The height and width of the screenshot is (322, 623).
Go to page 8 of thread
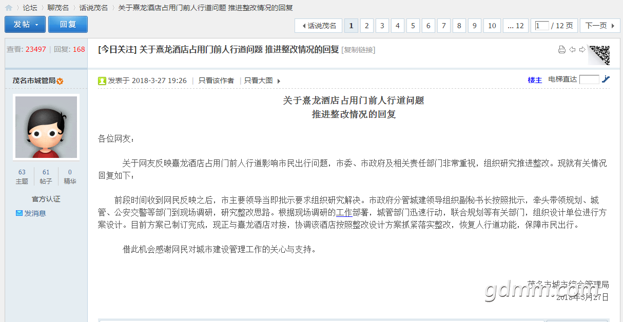[x=459, y=26]
